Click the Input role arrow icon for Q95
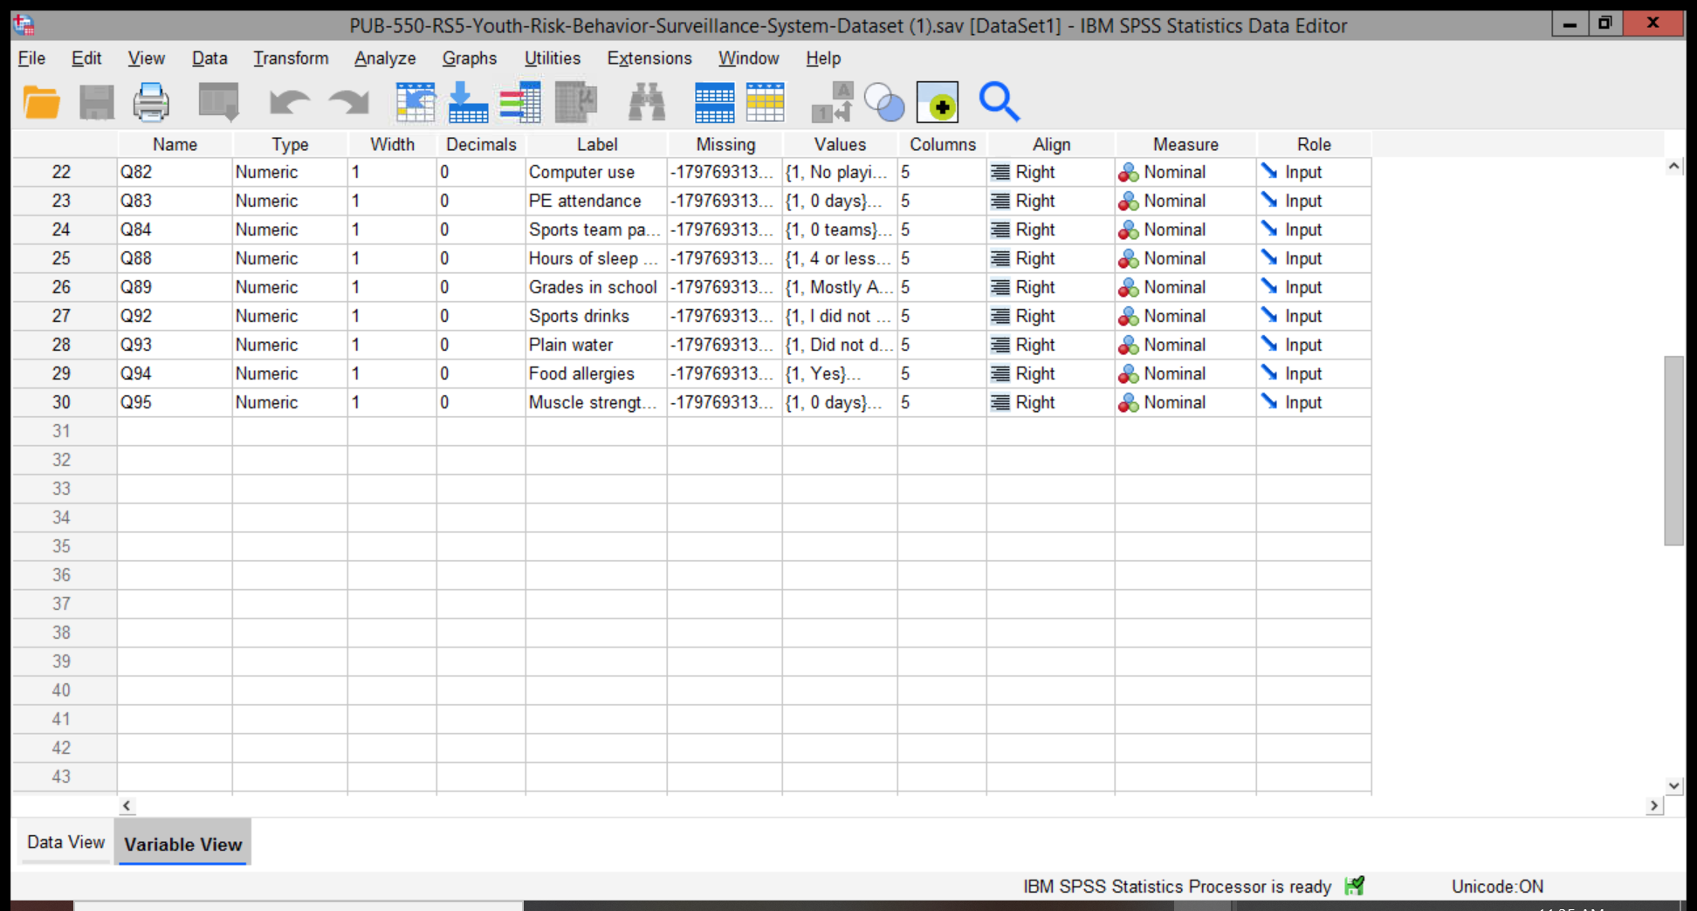Screen dimensions: 1697x911 coord(1269,402)
